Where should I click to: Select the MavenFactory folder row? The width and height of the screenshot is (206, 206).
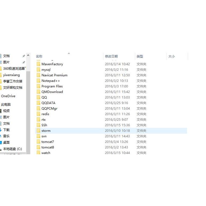pos(111,64)
